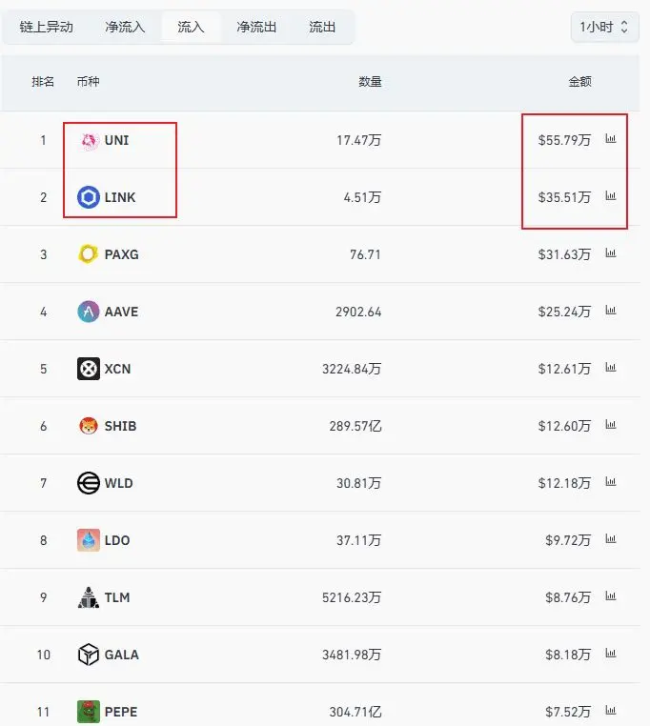650x726 pixels.
Task: Click the XCN coin logo
Action: coord(89,369)
